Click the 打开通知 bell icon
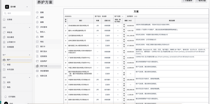The width and height of the screenshot is (210, 104). [x=6, y=97]
